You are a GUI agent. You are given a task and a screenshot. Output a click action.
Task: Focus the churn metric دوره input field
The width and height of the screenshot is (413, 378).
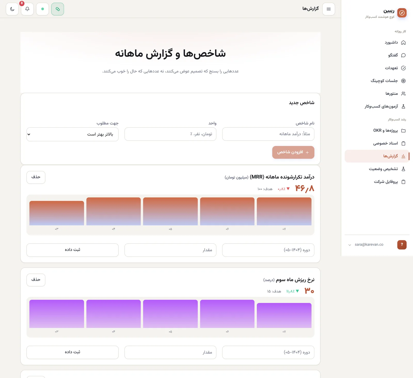pyautogui.click(x=268, y=352)
